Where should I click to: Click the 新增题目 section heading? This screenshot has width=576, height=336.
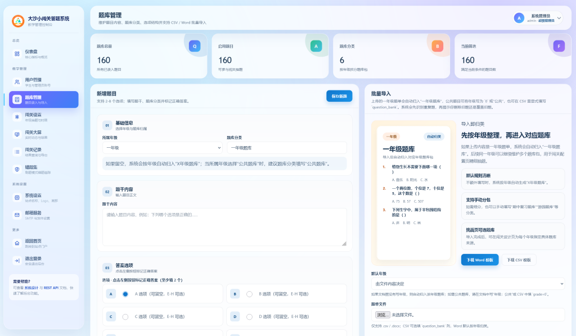[106, 93]
